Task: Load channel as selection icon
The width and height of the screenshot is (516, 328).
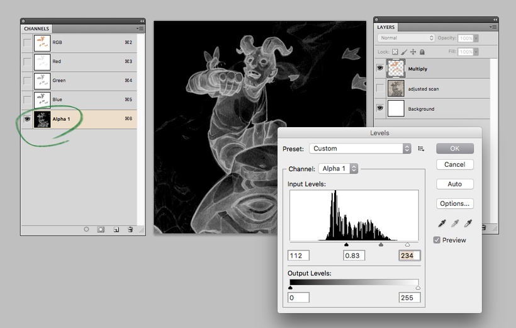Action: [86, 230]
